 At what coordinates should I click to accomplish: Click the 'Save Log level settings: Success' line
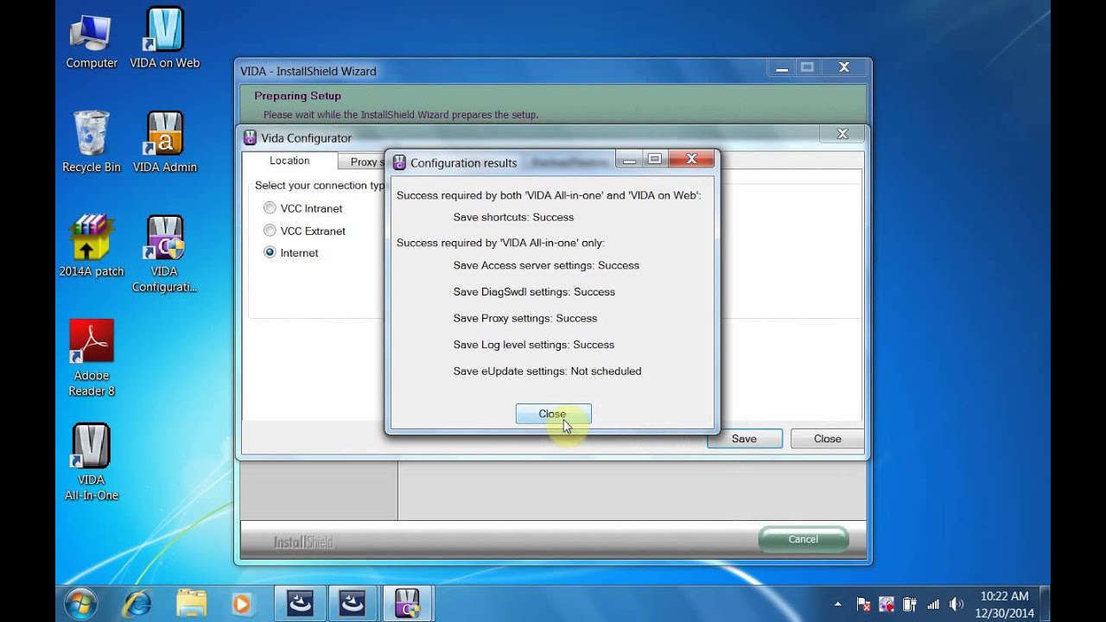coord(534,345)
